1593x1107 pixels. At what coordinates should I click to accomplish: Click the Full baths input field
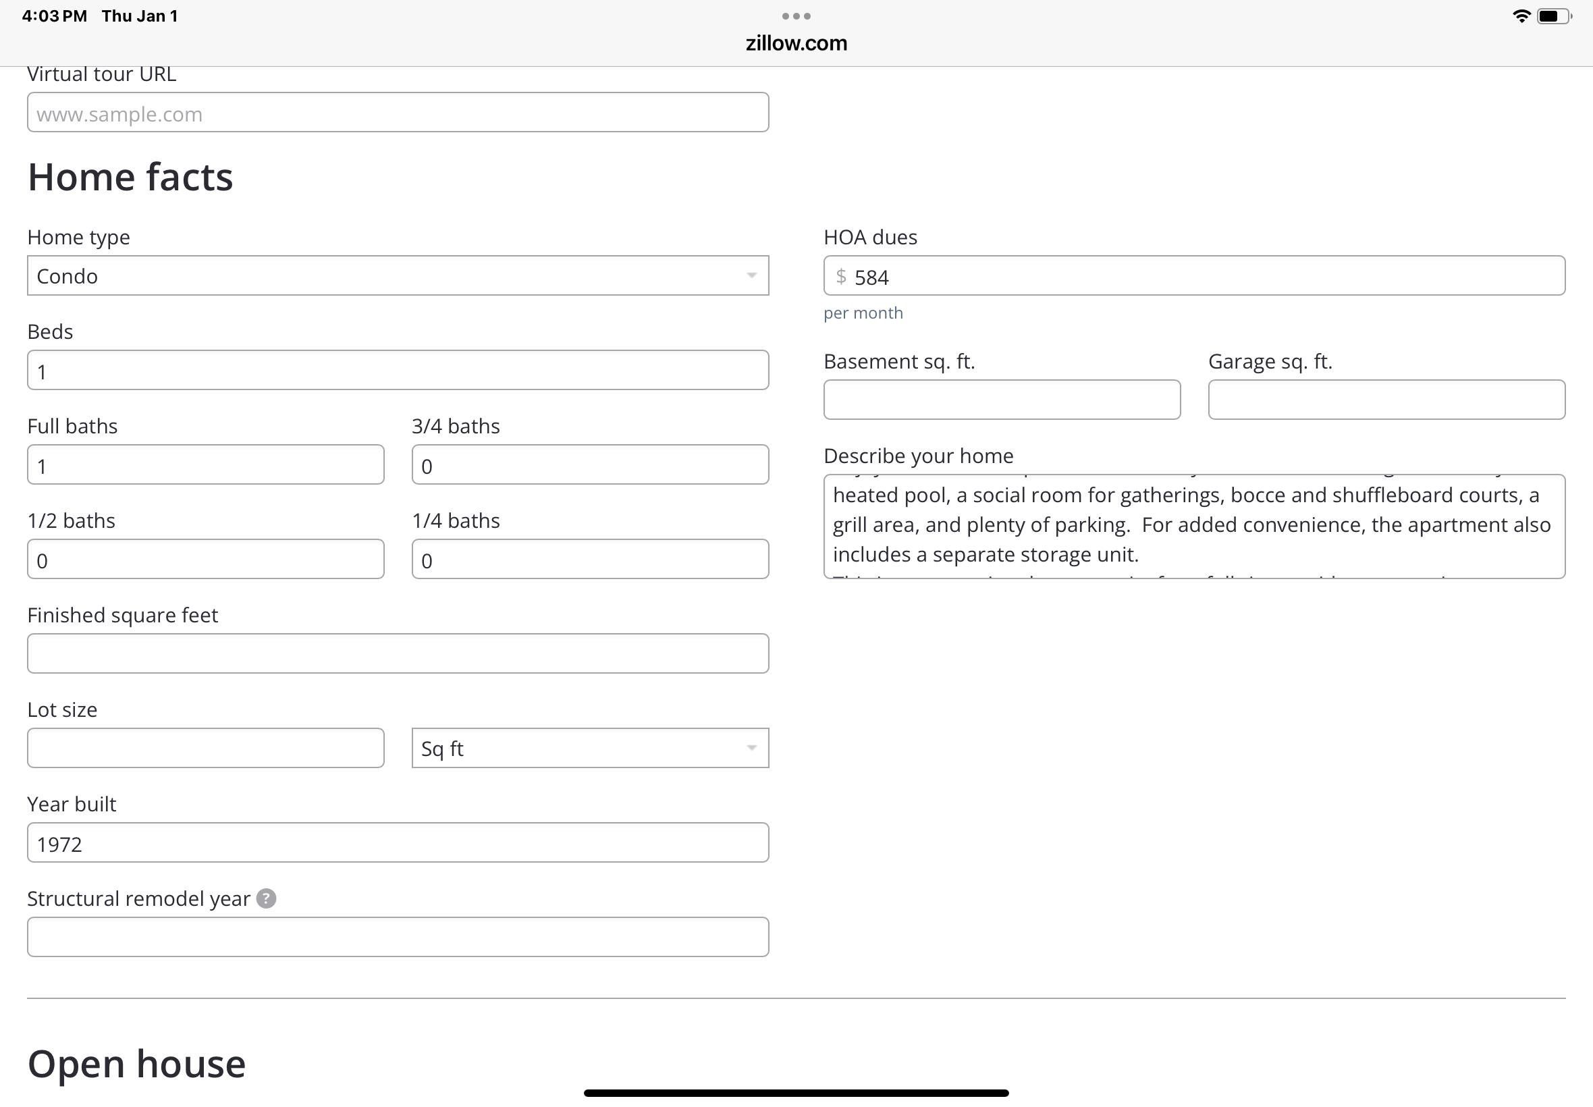point(205,464)
